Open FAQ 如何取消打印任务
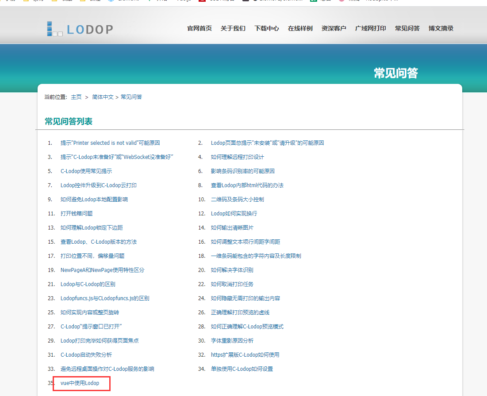The image size is (487, 396). coord(232,284)
